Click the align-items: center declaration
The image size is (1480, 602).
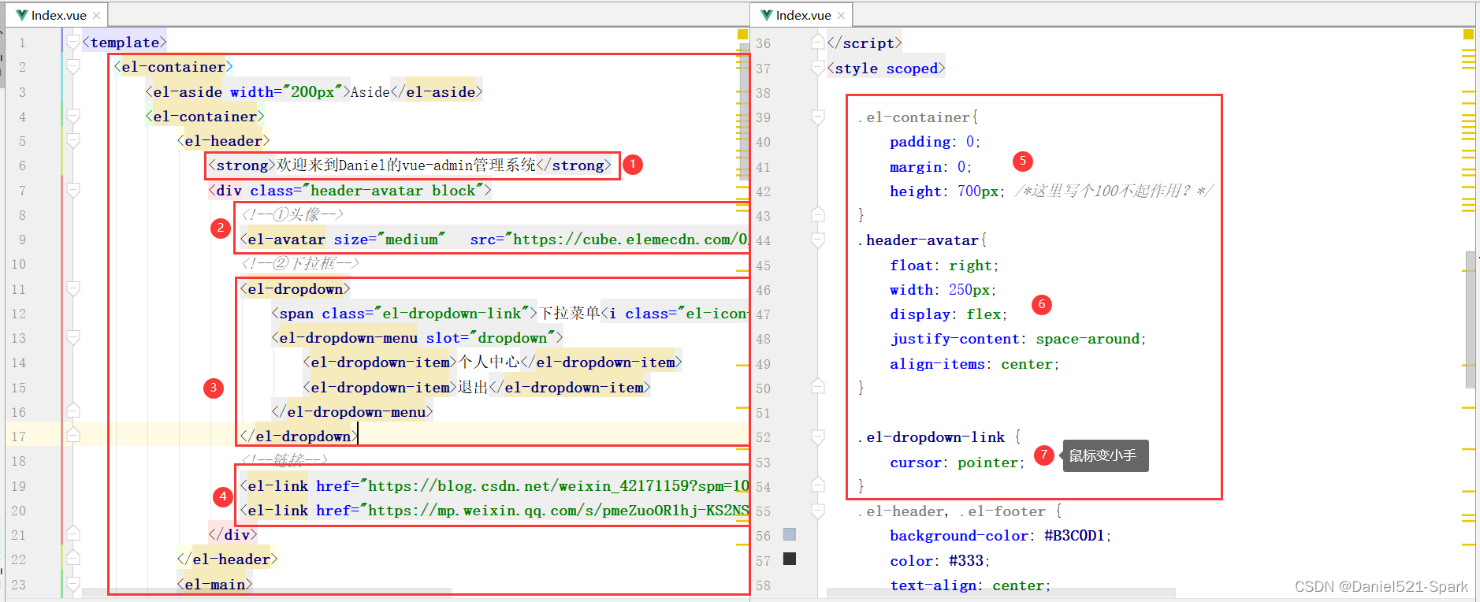[x=975, y=364]
